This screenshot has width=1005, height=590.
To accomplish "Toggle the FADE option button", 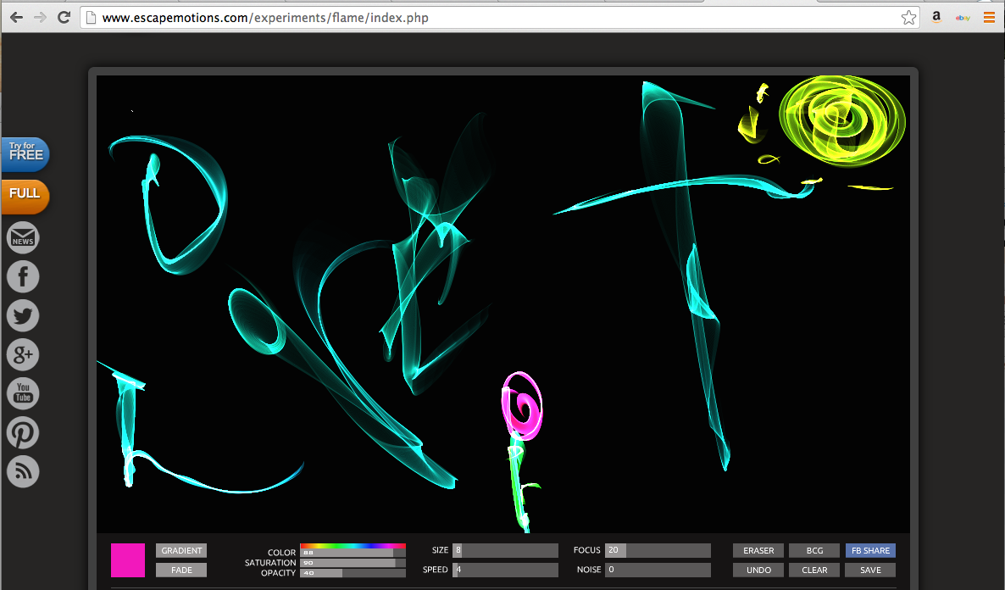I will [x=181, y=571].
